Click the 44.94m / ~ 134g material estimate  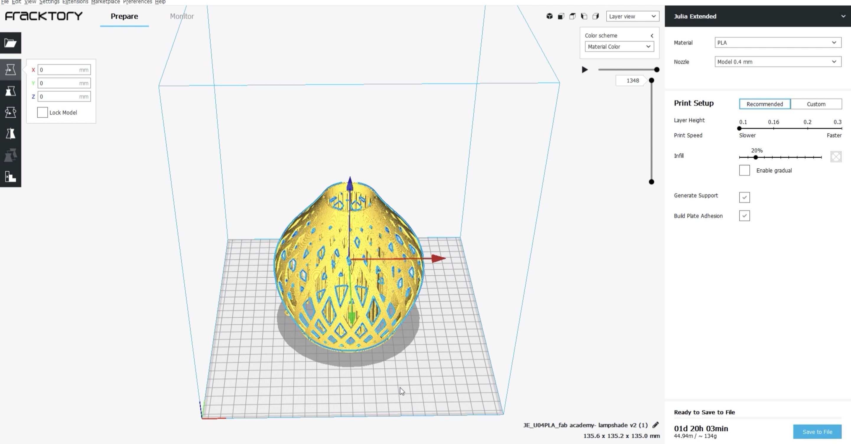(695, 436)
